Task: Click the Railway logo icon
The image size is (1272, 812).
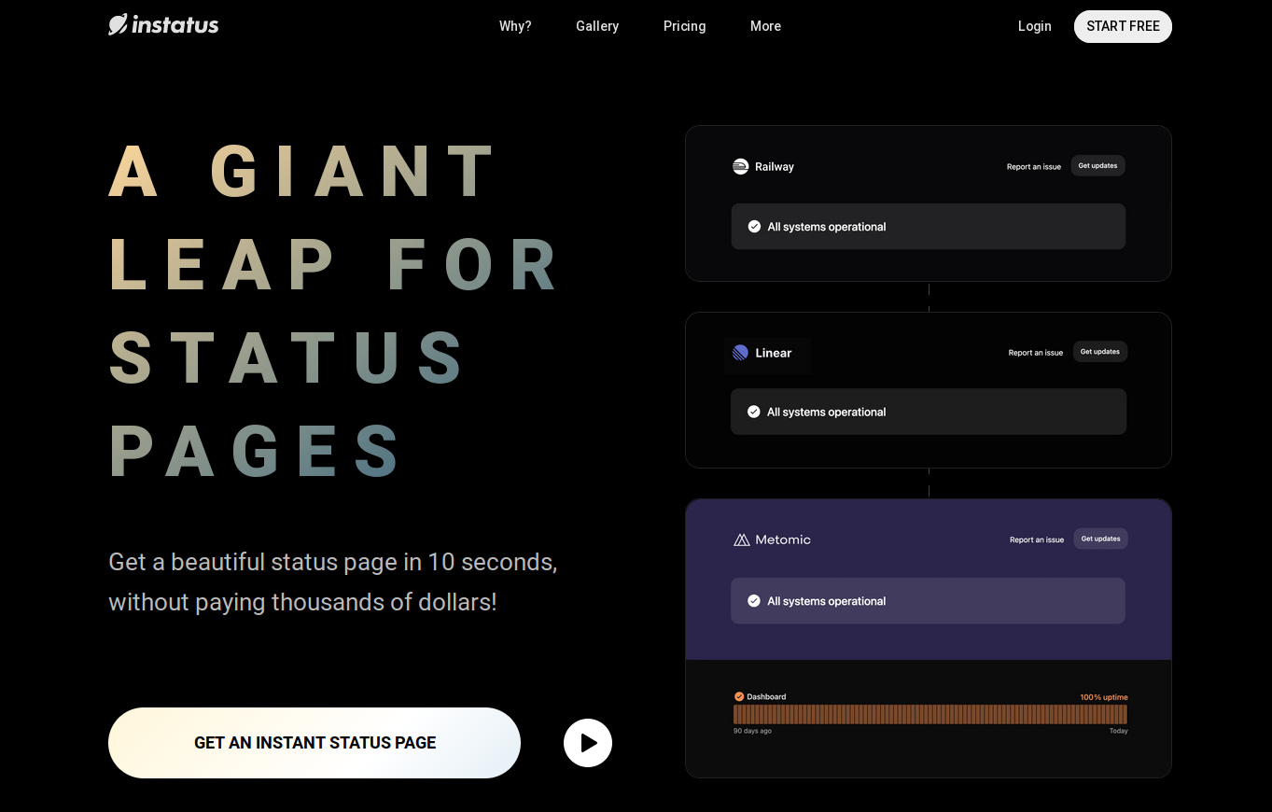Action: point(741,166)
